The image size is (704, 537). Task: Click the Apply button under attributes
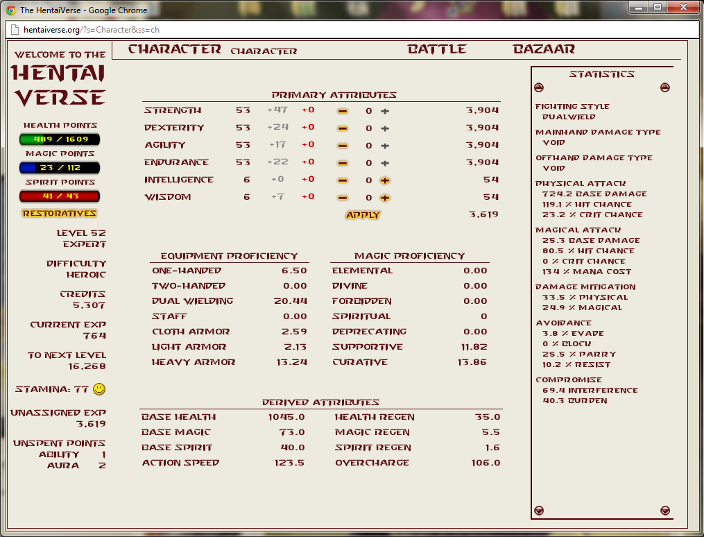[x=363, y=215]
